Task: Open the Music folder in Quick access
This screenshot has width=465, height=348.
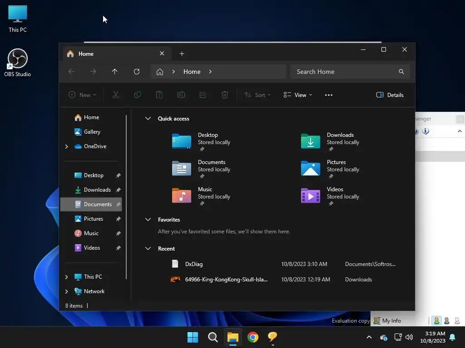Action: tap(202, 196)
